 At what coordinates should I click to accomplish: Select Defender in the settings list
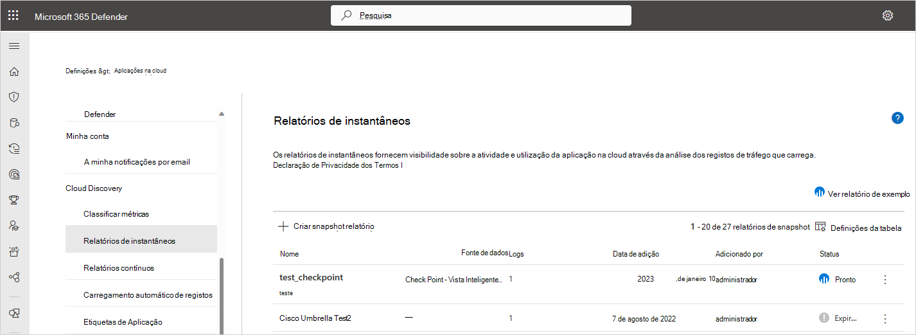(x=100, y=114)
